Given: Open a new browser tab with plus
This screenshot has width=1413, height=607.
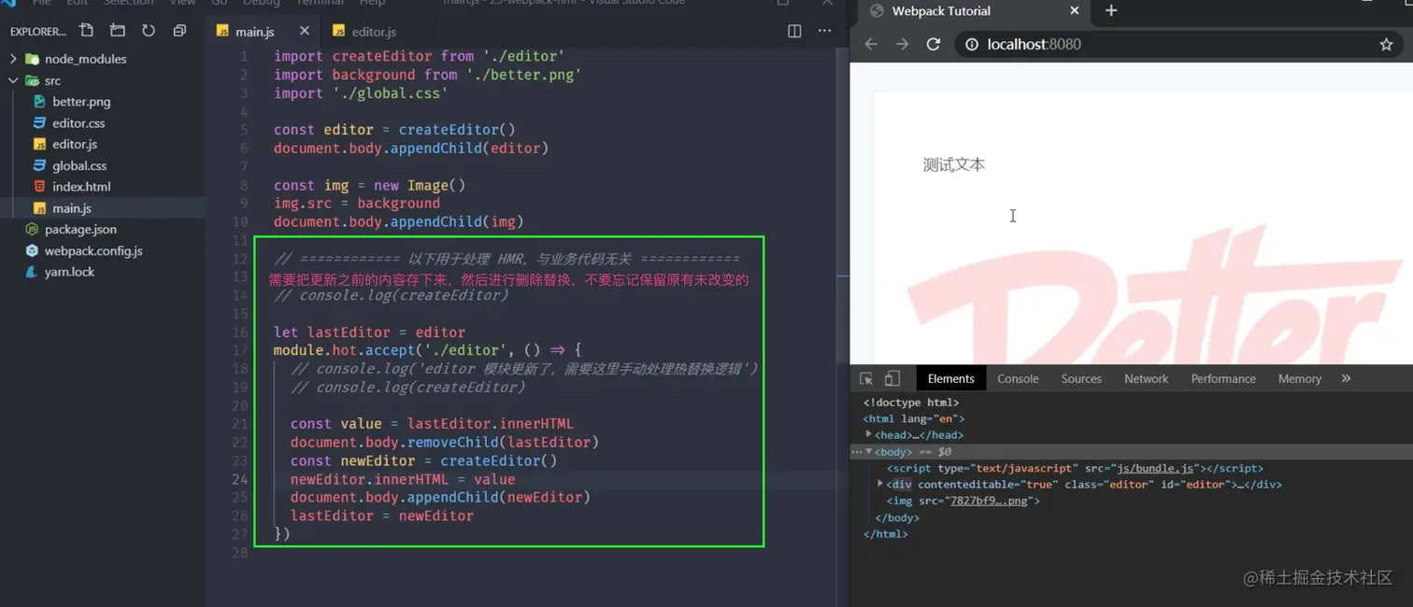Looking at the screenshot, I should pos(1111,10).
